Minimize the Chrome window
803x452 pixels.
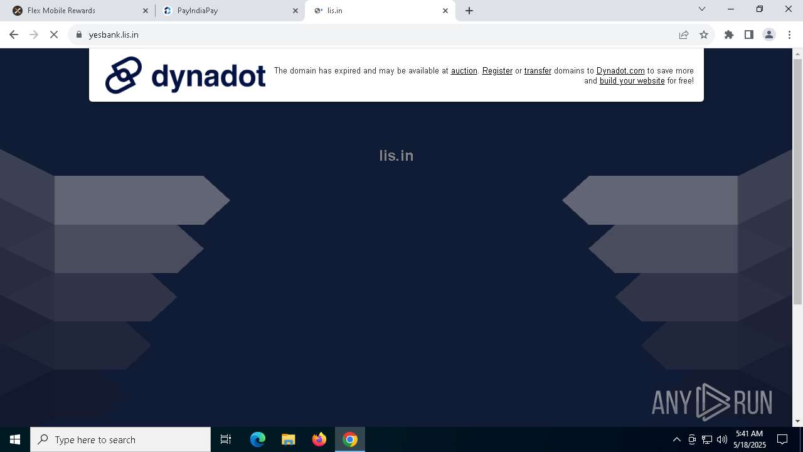731,9
